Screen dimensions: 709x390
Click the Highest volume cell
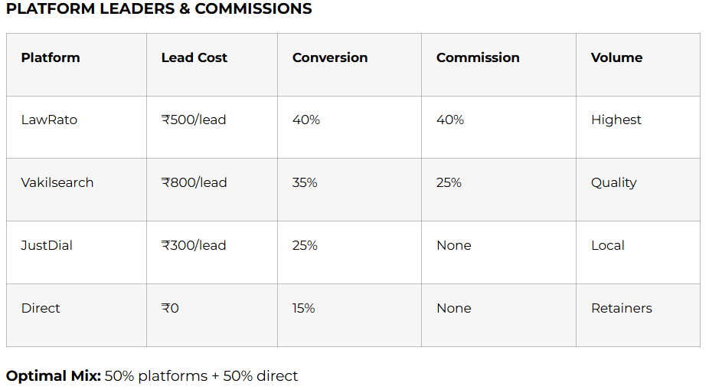click(x=616, y=120)
